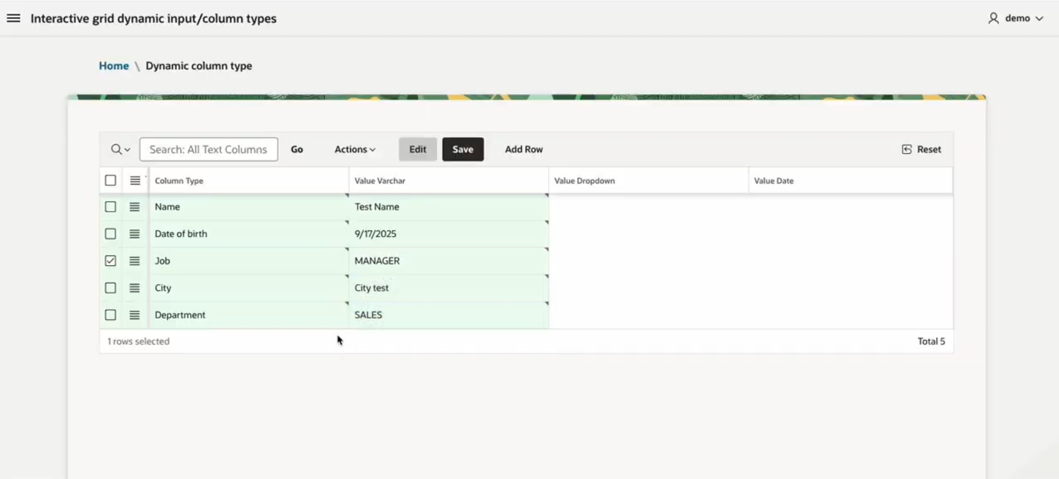Check the Name row checkbox
The image size is (1059, 479).
pos(111,207)
